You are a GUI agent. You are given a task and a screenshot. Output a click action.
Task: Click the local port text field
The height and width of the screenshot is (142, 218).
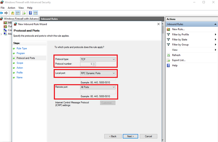pyautogui.click(x=98, y=78)
